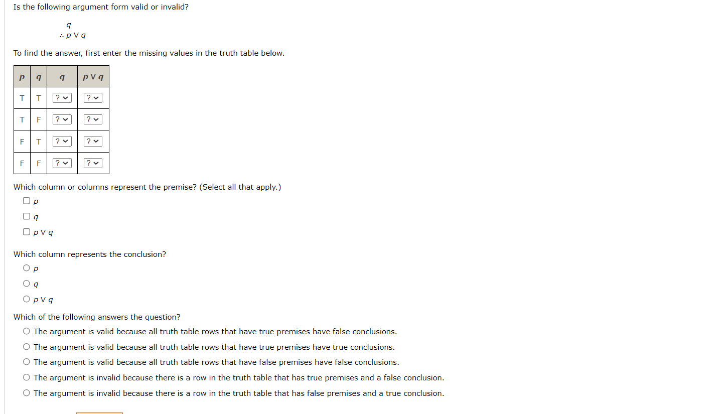Open the p ∨ q dropdown in the F T row
726x414 pixels.
click(93, 141)
